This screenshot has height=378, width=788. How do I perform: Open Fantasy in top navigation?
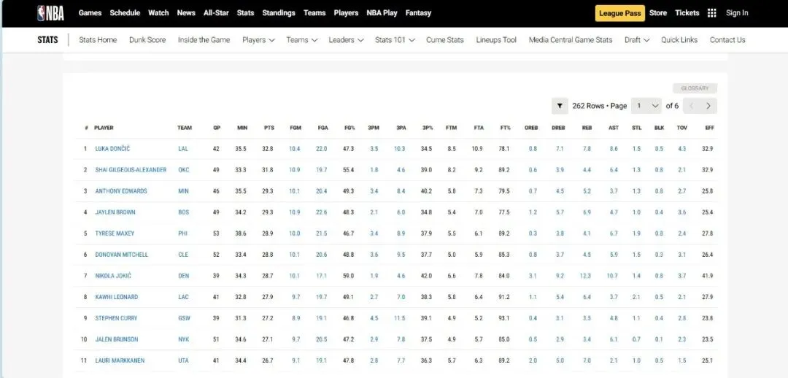[x=418, y=13]
